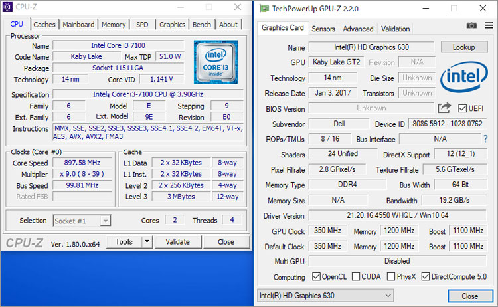Click the Lookup button
Image resolution: width=498 pixels, height=307 pixels.
(x=464, y=47)
